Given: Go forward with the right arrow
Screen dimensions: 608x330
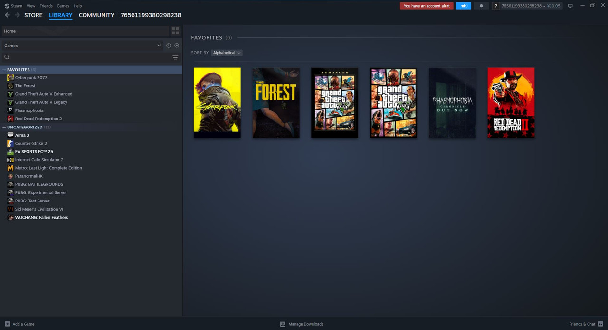Looking at the screenshot, I should 17,15.
